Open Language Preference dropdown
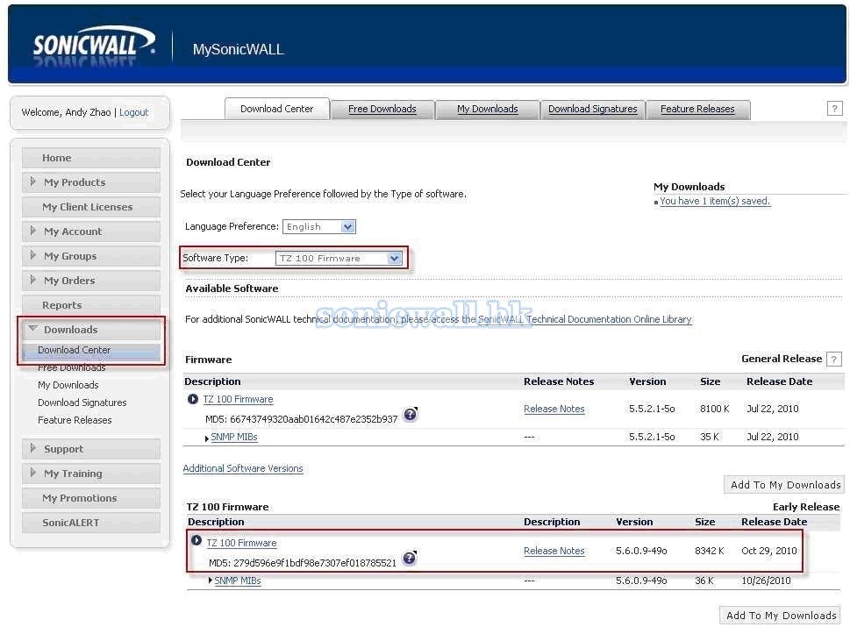The height and width of the screenshot is (627, 850). coord(318,226)
